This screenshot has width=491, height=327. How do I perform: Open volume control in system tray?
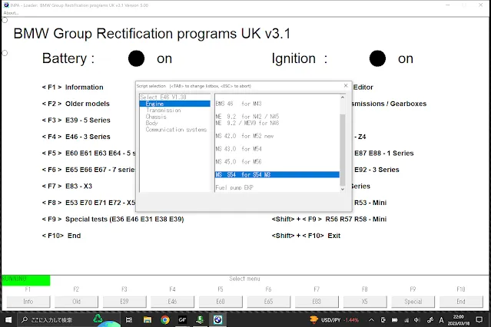pyautogui.click(x=416, y=320)
